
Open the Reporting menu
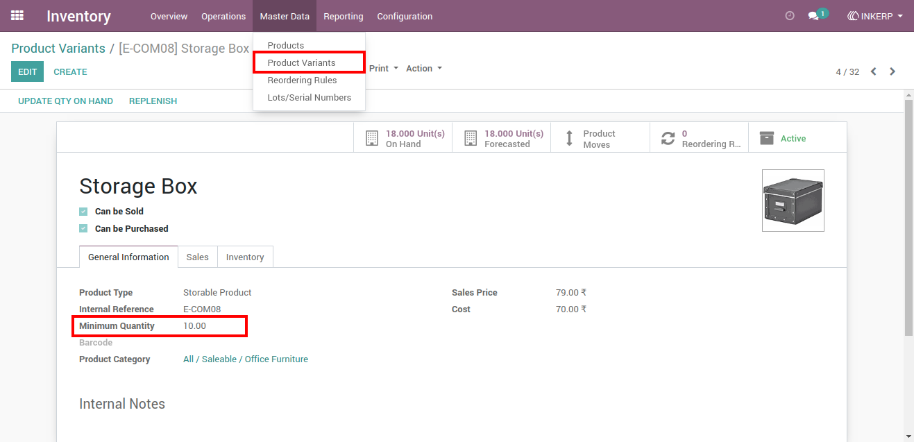344,16
